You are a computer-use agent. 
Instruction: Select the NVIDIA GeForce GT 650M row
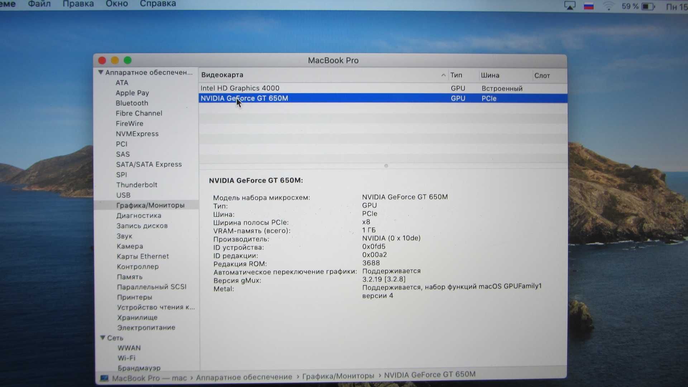point(383,98)
